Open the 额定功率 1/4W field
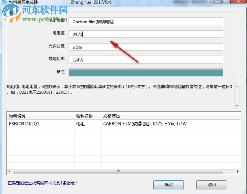This screenshot has width=247, height=194. (x=146, y=60)
